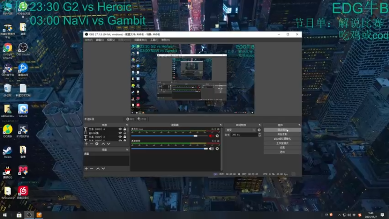Remove selected source with minus icon
389x219 pixels.
pos(91,144)
